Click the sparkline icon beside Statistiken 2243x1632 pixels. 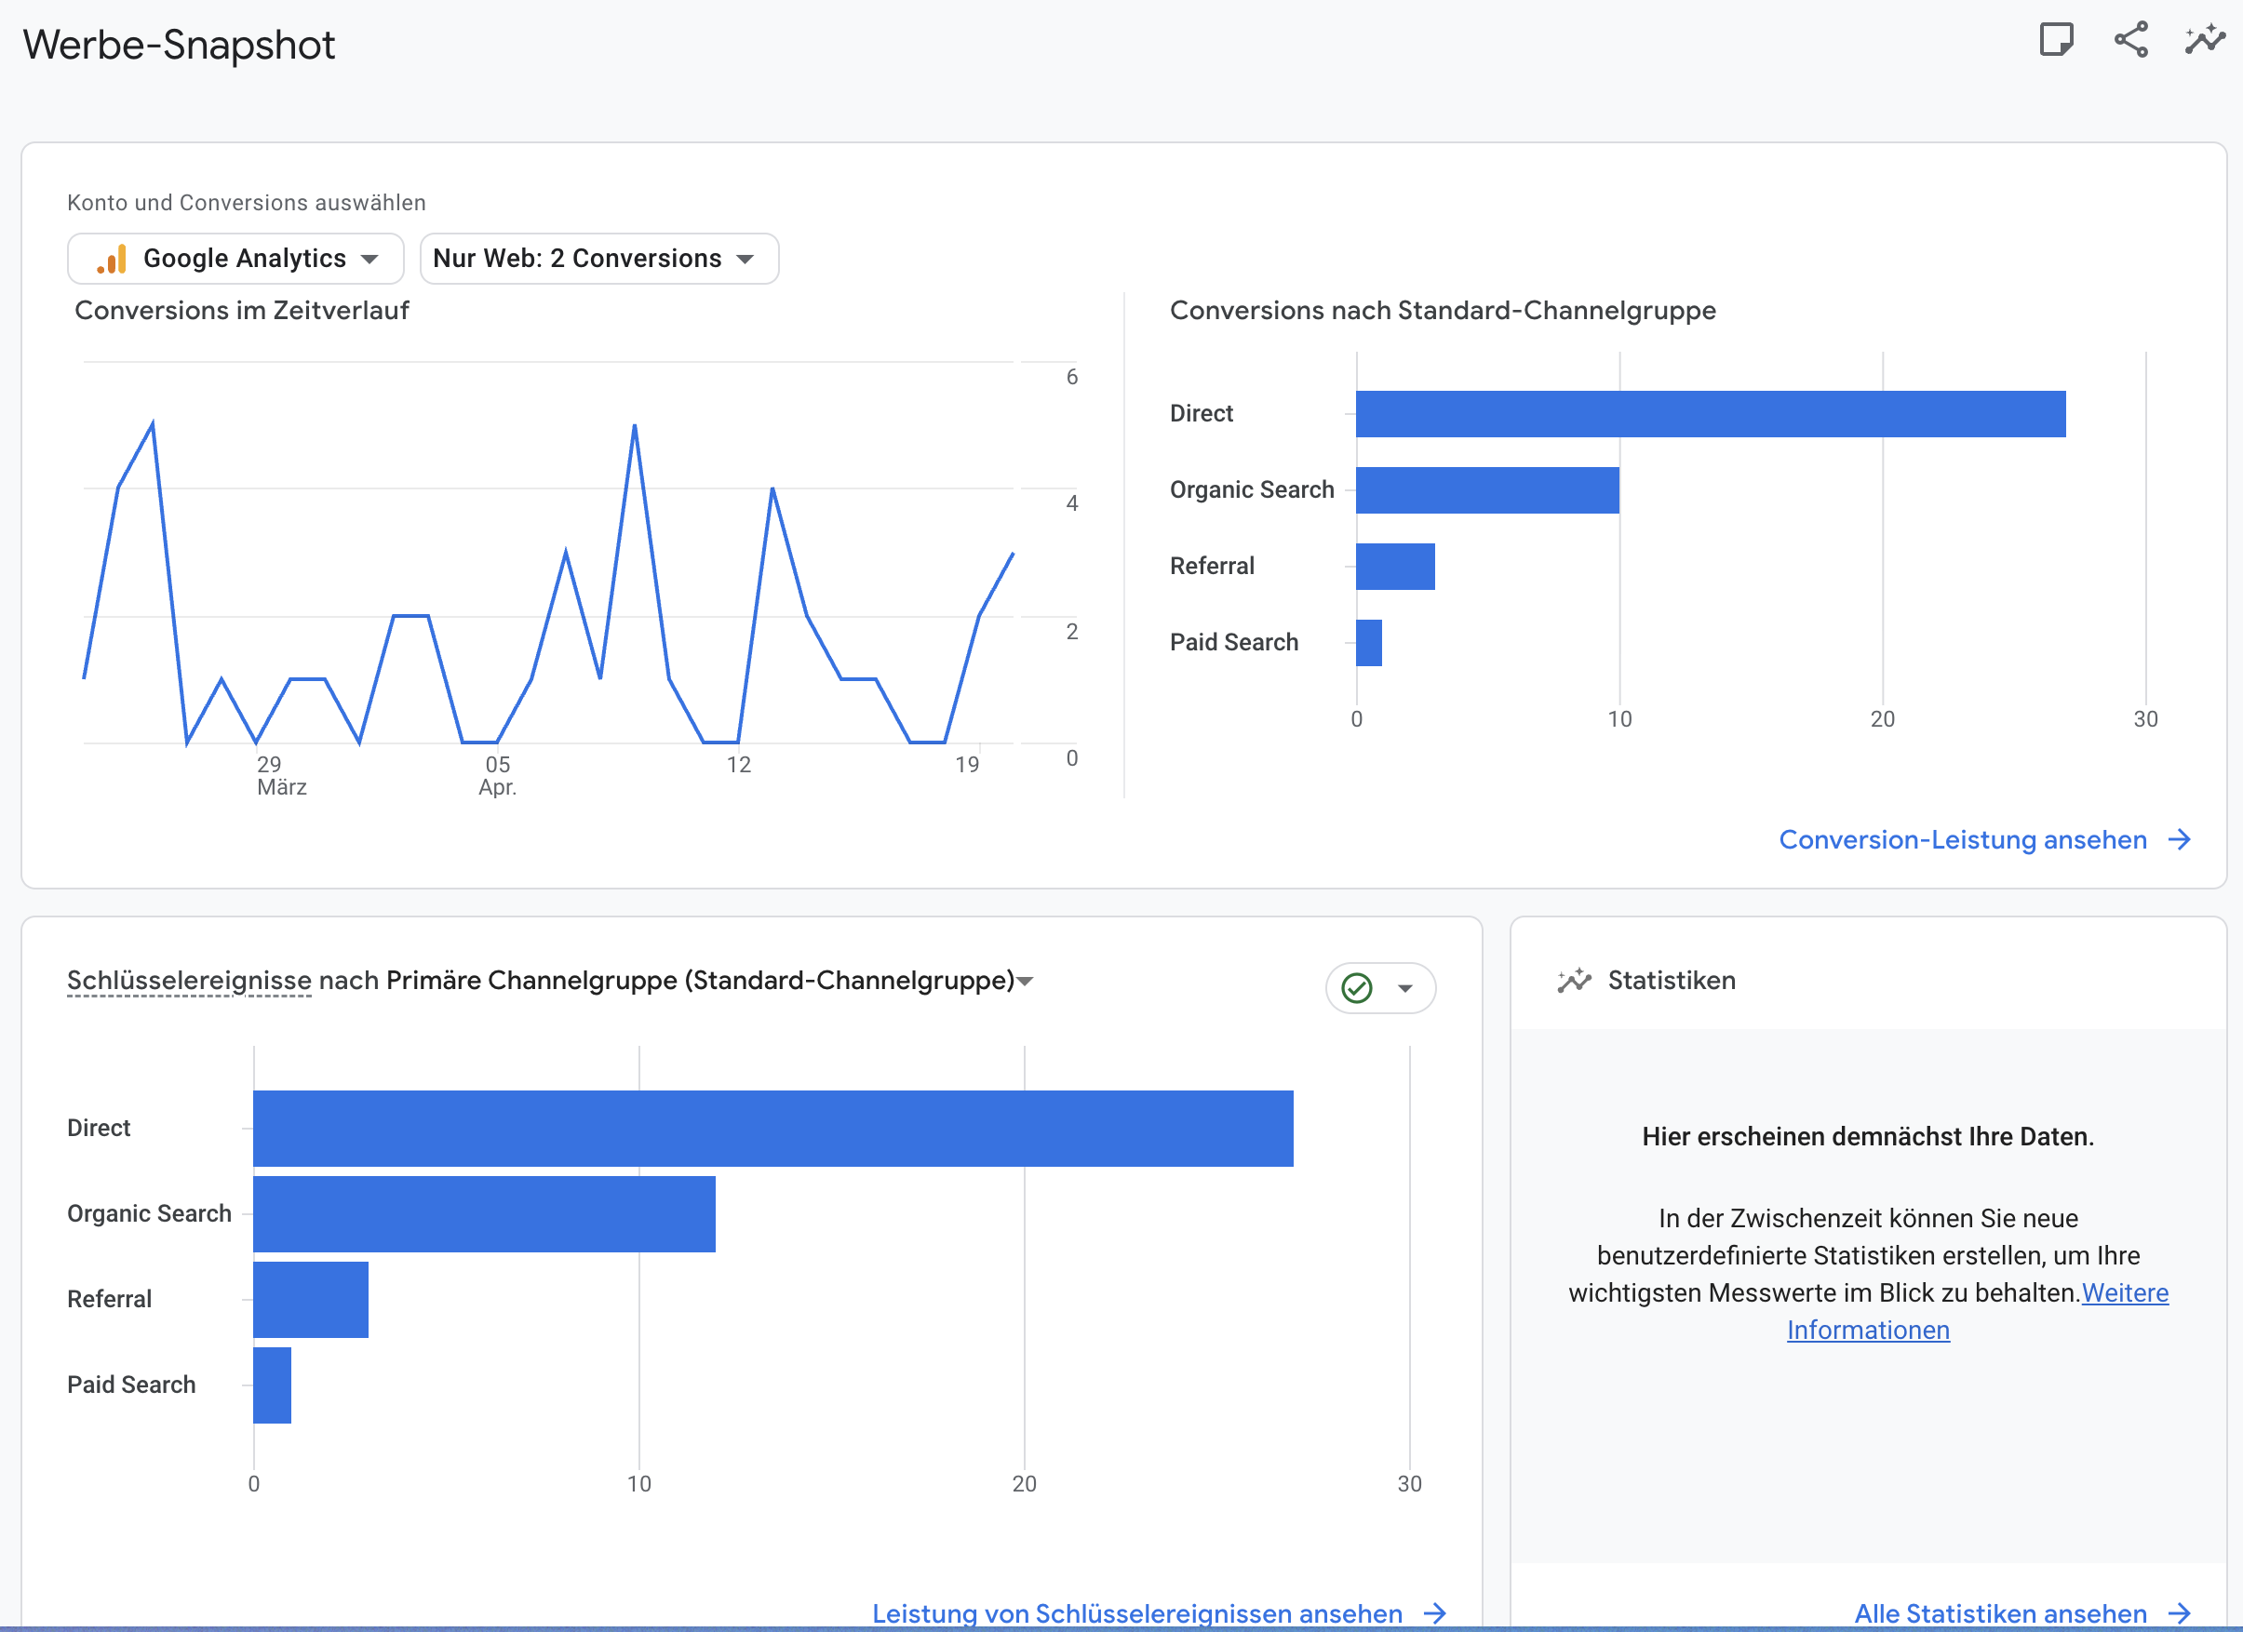[1574, 981]
